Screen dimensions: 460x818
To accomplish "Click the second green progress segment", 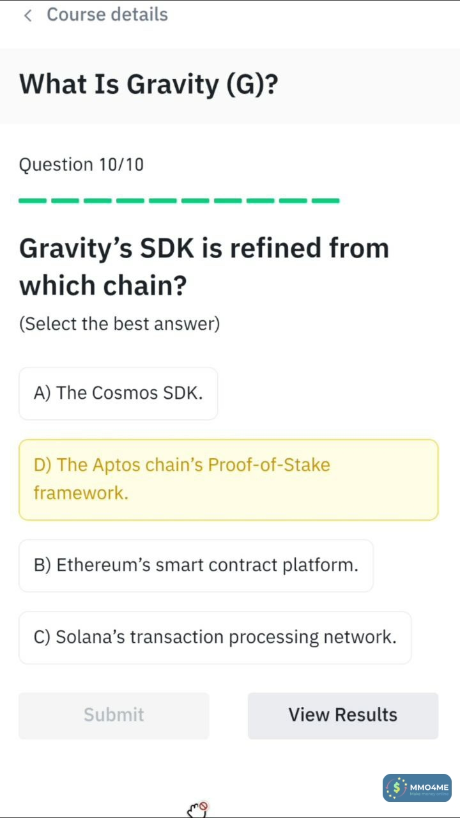I will coord(65,201).
